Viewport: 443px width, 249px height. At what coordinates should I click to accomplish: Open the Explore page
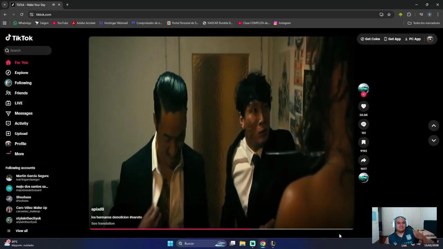(17, 73)
